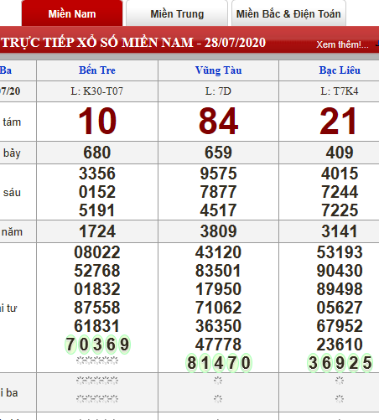Click the Bến Tre lot code K30-T07
Screen dimensions: 379x420
[x=97, y=91]
